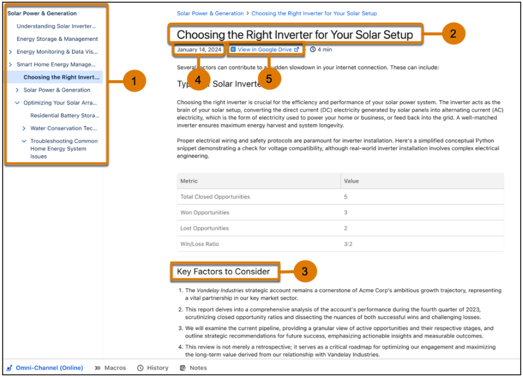The width and height of the screenshot is (523, 377).
Task: Click the Macros double-arrow icon
Action: [98, 368]
